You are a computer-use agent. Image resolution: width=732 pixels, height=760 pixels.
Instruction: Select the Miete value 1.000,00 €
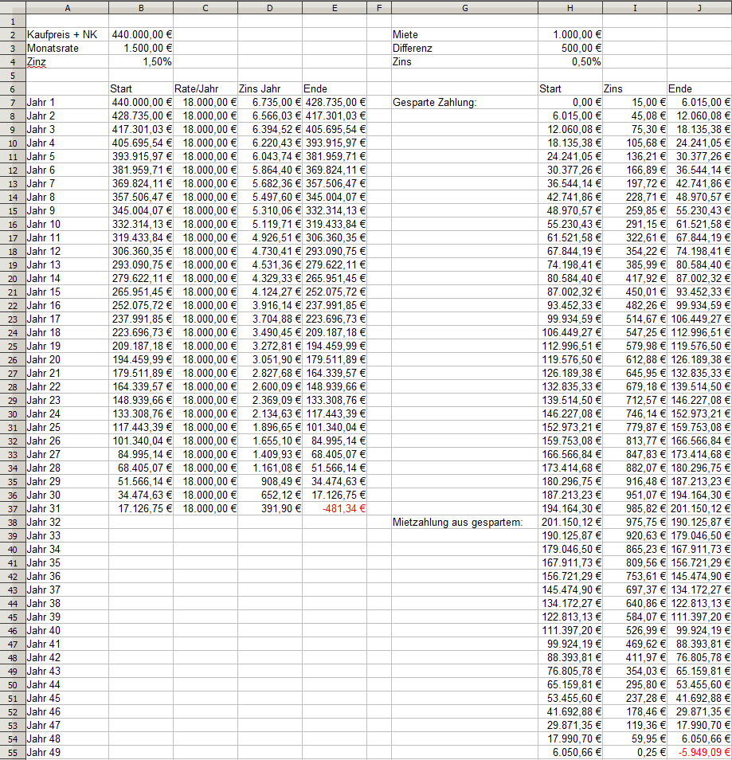pos(570,35)
